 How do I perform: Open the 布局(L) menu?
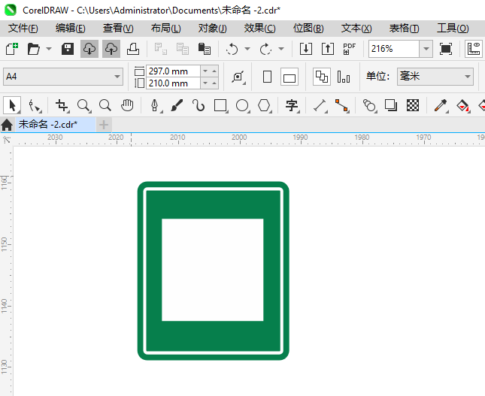[165, 29]
